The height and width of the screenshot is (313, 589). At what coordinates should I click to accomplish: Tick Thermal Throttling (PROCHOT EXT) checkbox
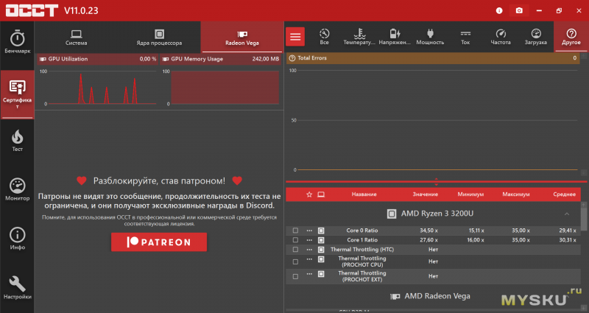pyautogui.click(x=296, y=276)
